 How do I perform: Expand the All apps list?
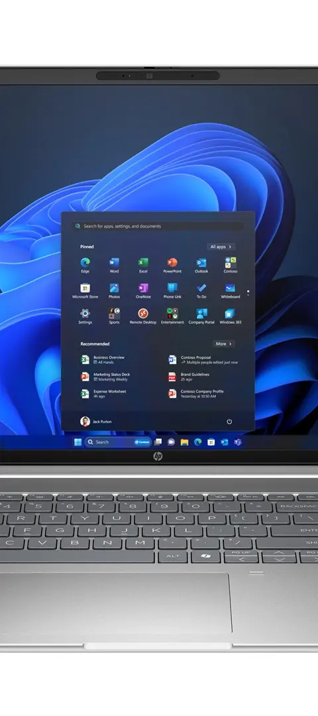[x=221, y=247]
